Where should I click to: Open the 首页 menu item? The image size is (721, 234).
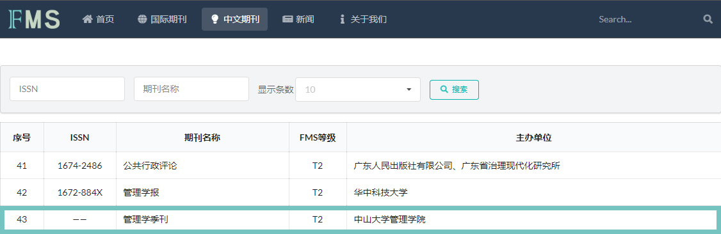click(98, 19)
